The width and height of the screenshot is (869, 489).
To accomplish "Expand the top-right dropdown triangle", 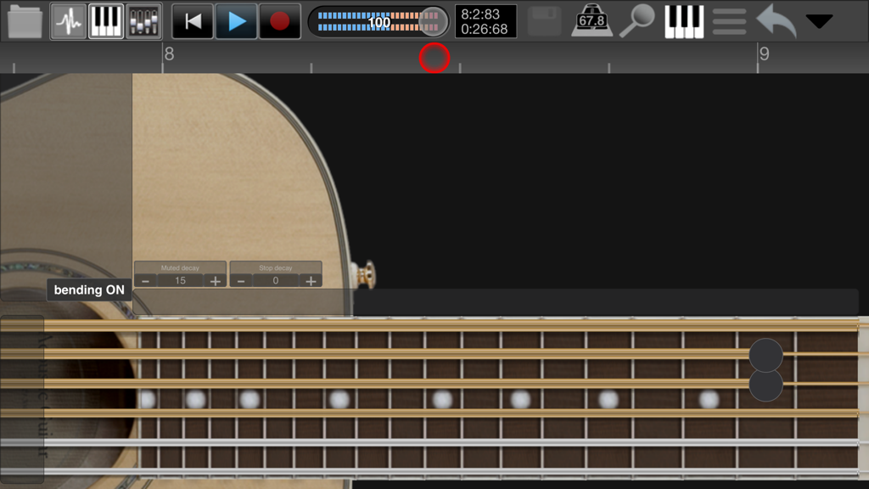I will click(x=819, y=20).
